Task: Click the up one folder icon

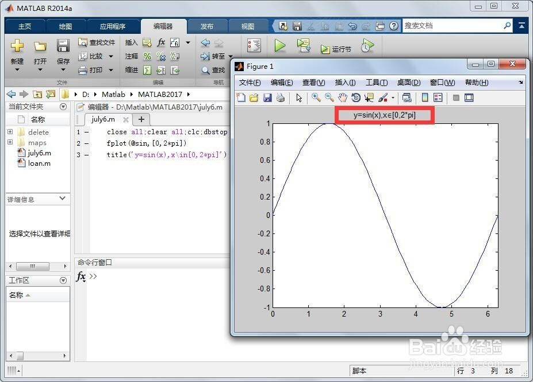Action: pyautogui.click(x=37, y=94)
